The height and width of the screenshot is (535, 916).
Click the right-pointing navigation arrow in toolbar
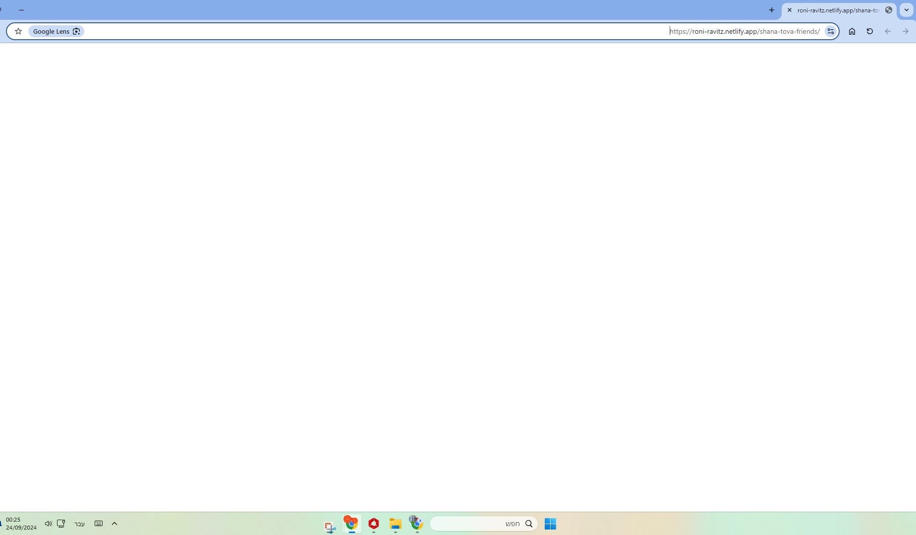click(x=906, y=31)
